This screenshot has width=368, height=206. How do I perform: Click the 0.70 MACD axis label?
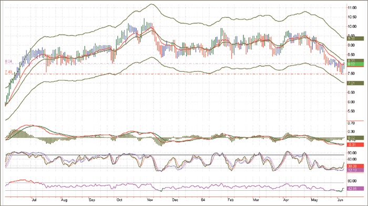pyautogui.click(x=351, y=123)
